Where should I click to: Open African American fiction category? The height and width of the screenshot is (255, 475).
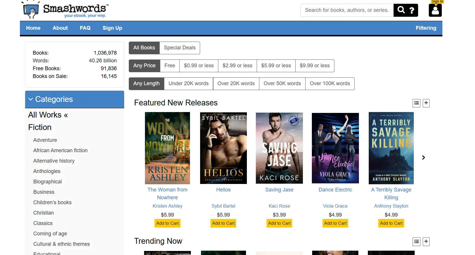pos(60,150)
